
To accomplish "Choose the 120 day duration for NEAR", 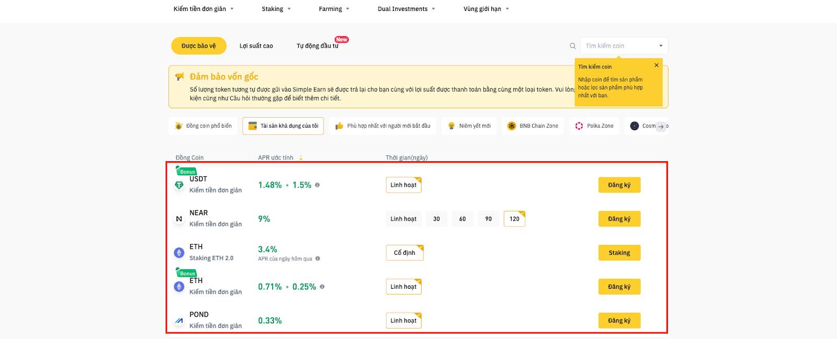I will click(x=515, y=219).
